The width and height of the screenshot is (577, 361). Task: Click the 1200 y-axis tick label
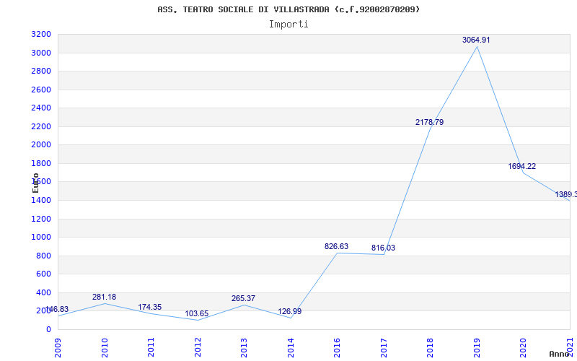click(41, 219)
